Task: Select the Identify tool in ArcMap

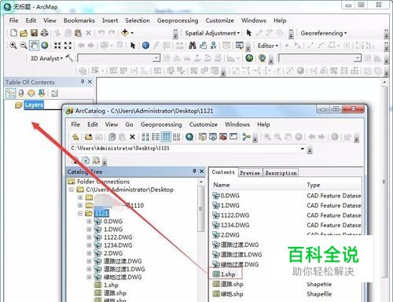Action: [x=145, y=46]
